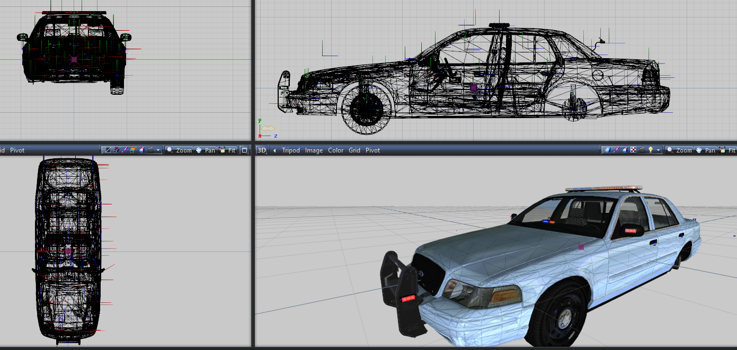Open the display-mode dropdown arrow in the 3D toolbar
737x350 pixels.
click(x=658, y=151)
